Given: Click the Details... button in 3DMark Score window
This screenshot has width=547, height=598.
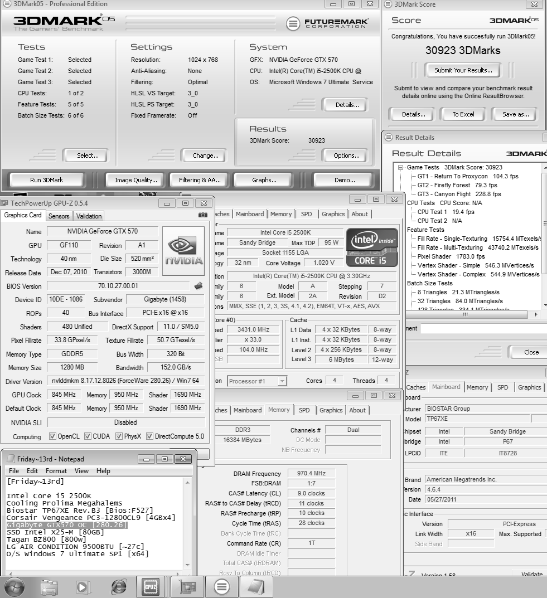Looking at the screenshot, I should tap(413, 114).
